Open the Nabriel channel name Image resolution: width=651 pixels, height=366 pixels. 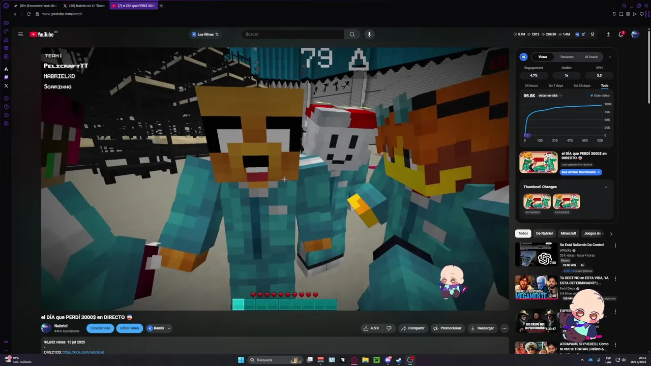(x=61, y=326)
